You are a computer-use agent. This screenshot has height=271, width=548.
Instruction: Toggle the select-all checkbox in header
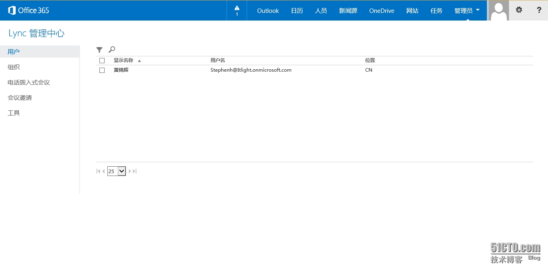(102, 60)
